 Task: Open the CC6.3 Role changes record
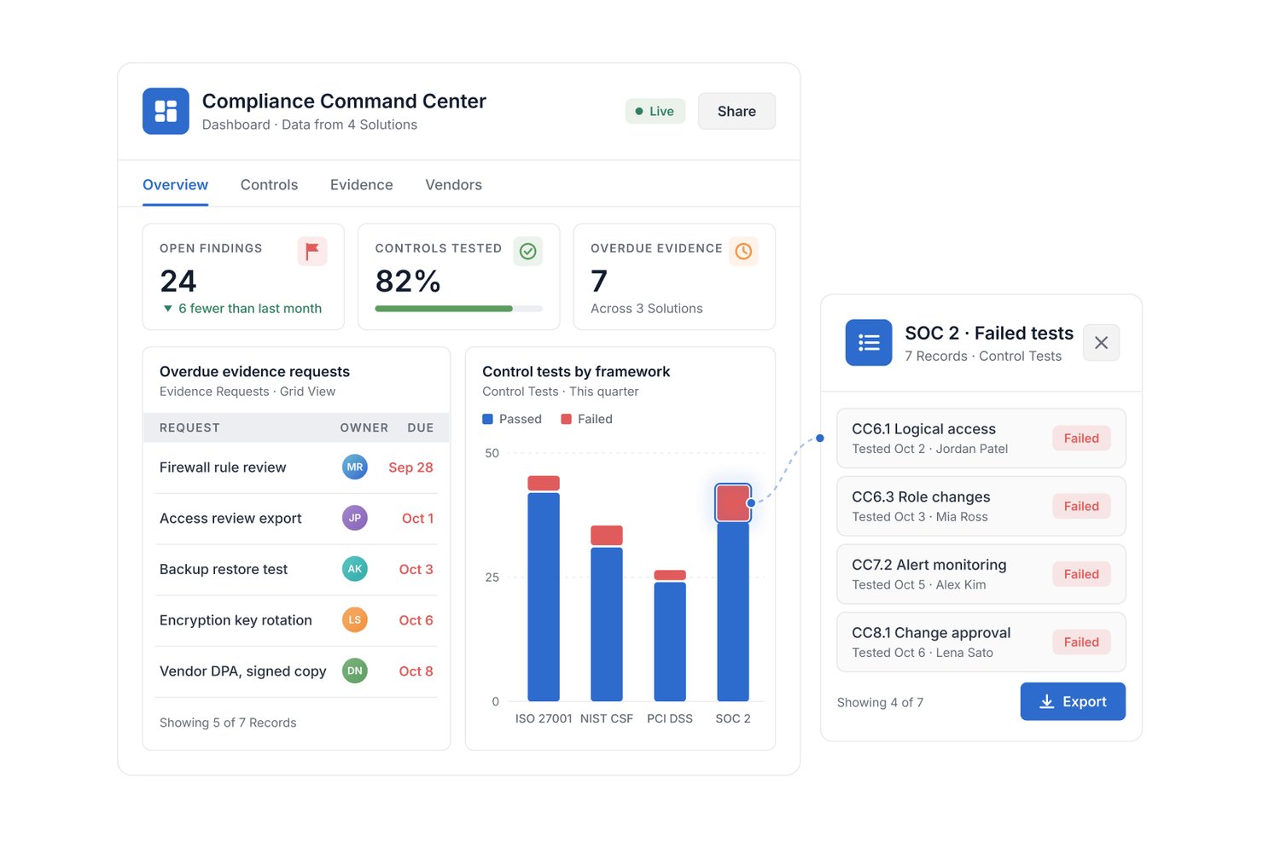point(981,506)
